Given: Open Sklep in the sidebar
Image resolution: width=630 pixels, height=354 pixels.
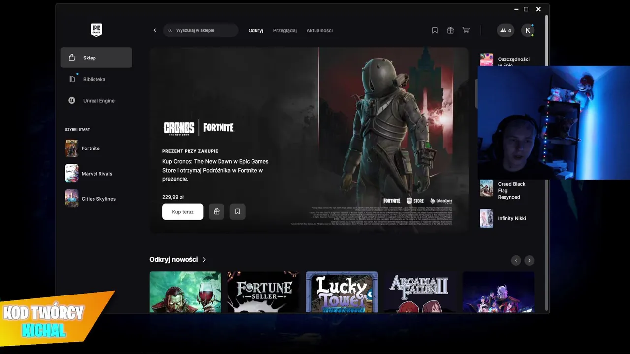Looking at the screenshot, I should pyautogui.click(x=96, y=58).
